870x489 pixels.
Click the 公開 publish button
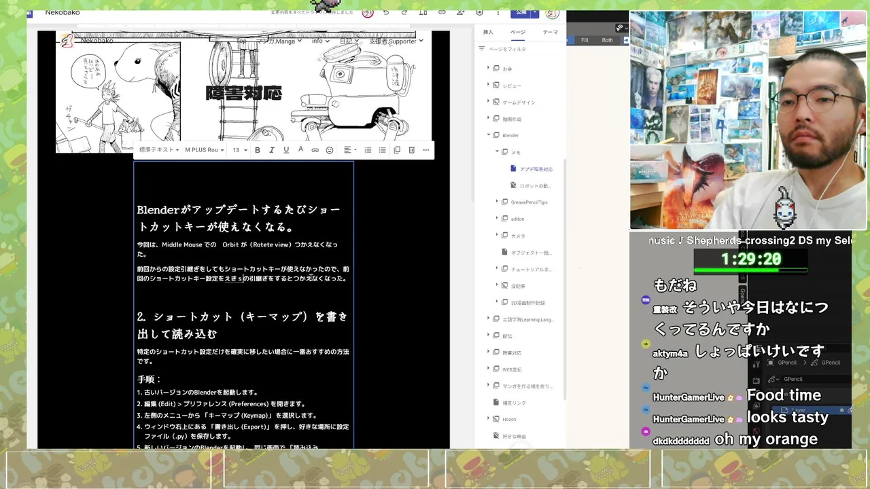(521, 13)
